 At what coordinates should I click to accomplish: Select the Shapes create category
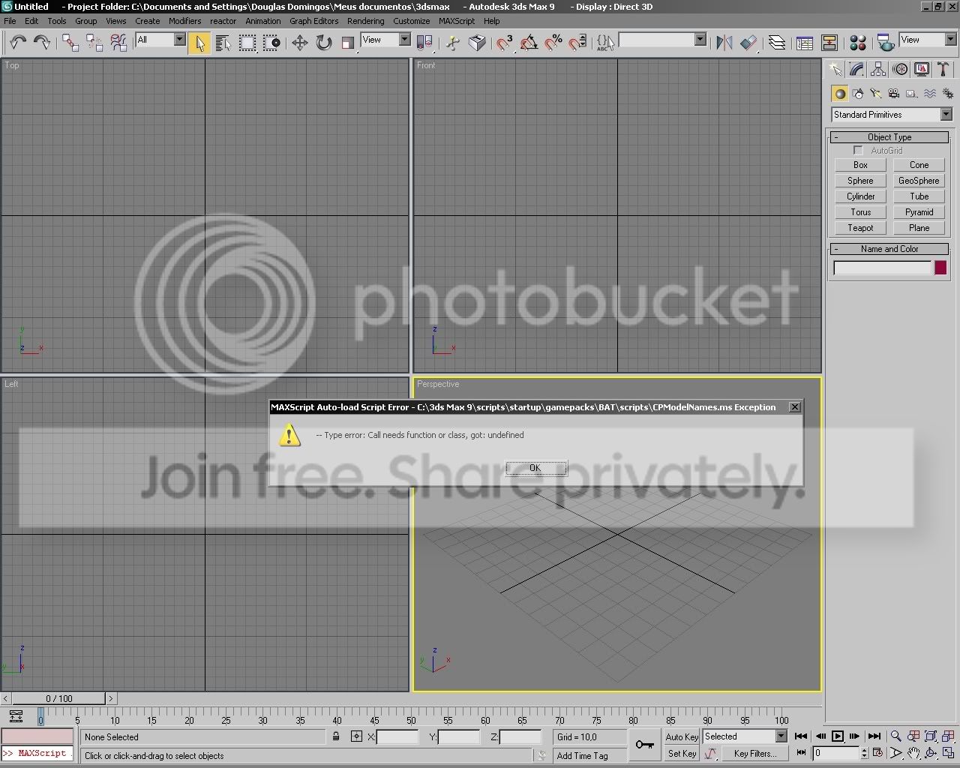click(x=858, y=94)
